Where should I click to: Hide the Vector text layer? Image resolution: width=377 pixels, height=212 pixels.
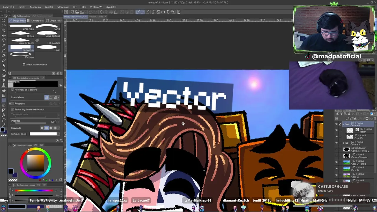click(x=336, y=130)
